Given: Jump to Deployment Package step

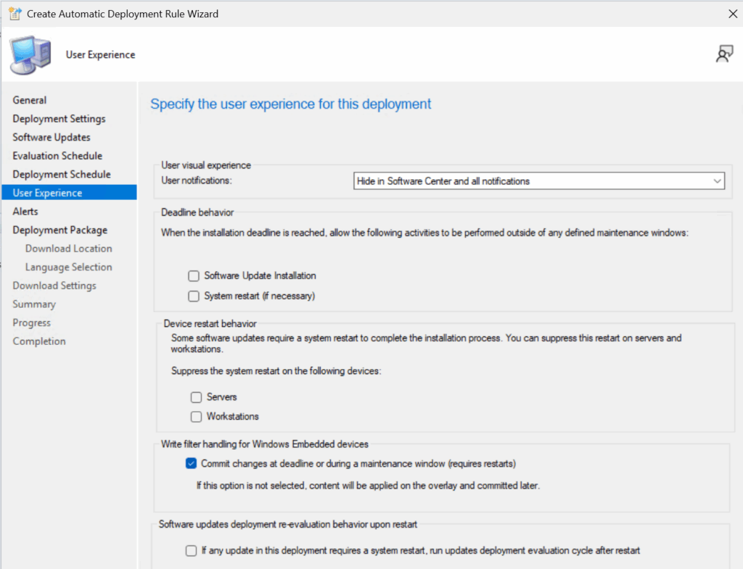Looking at the screenshot, I should [x=59, y=230].
